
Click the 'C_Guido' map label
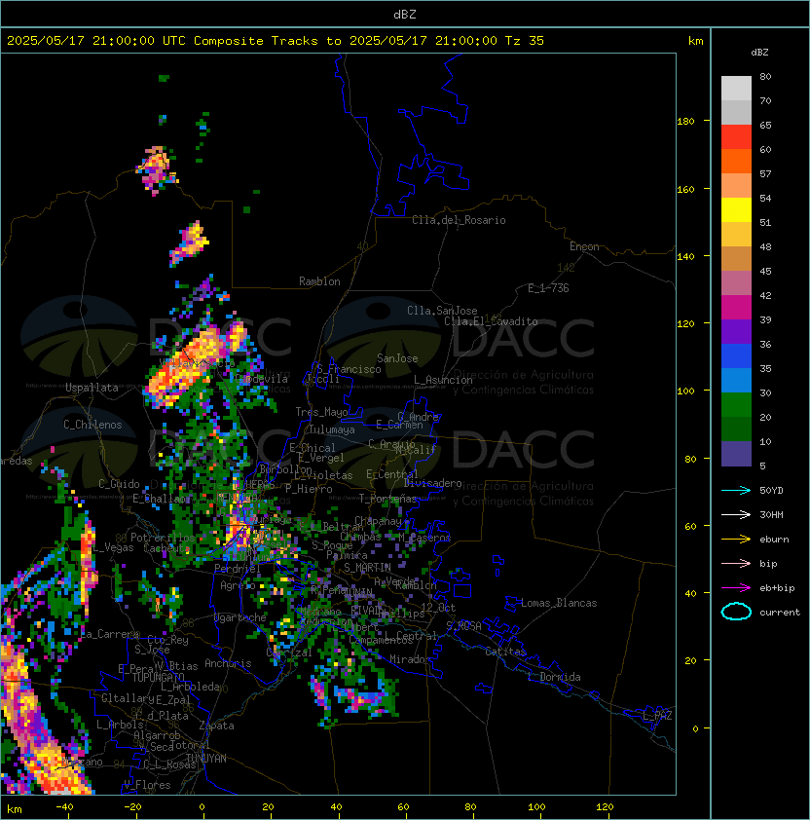click(x=119, y=484)
